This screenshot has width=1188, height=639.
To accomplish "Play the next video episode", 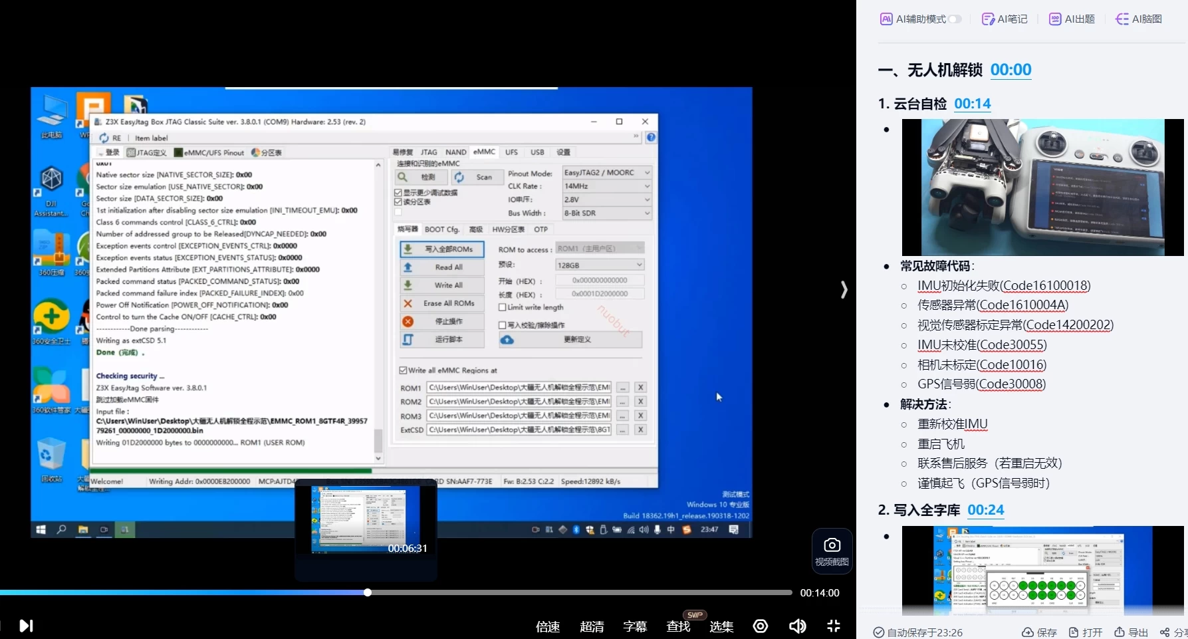I will [26, 626].
